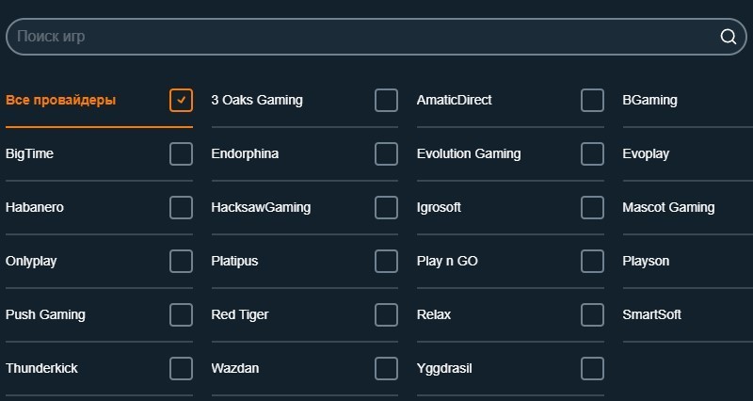Tick the AmaticDirect provider checkbox
The image size is (753, 401).
(x=592, y=100)
